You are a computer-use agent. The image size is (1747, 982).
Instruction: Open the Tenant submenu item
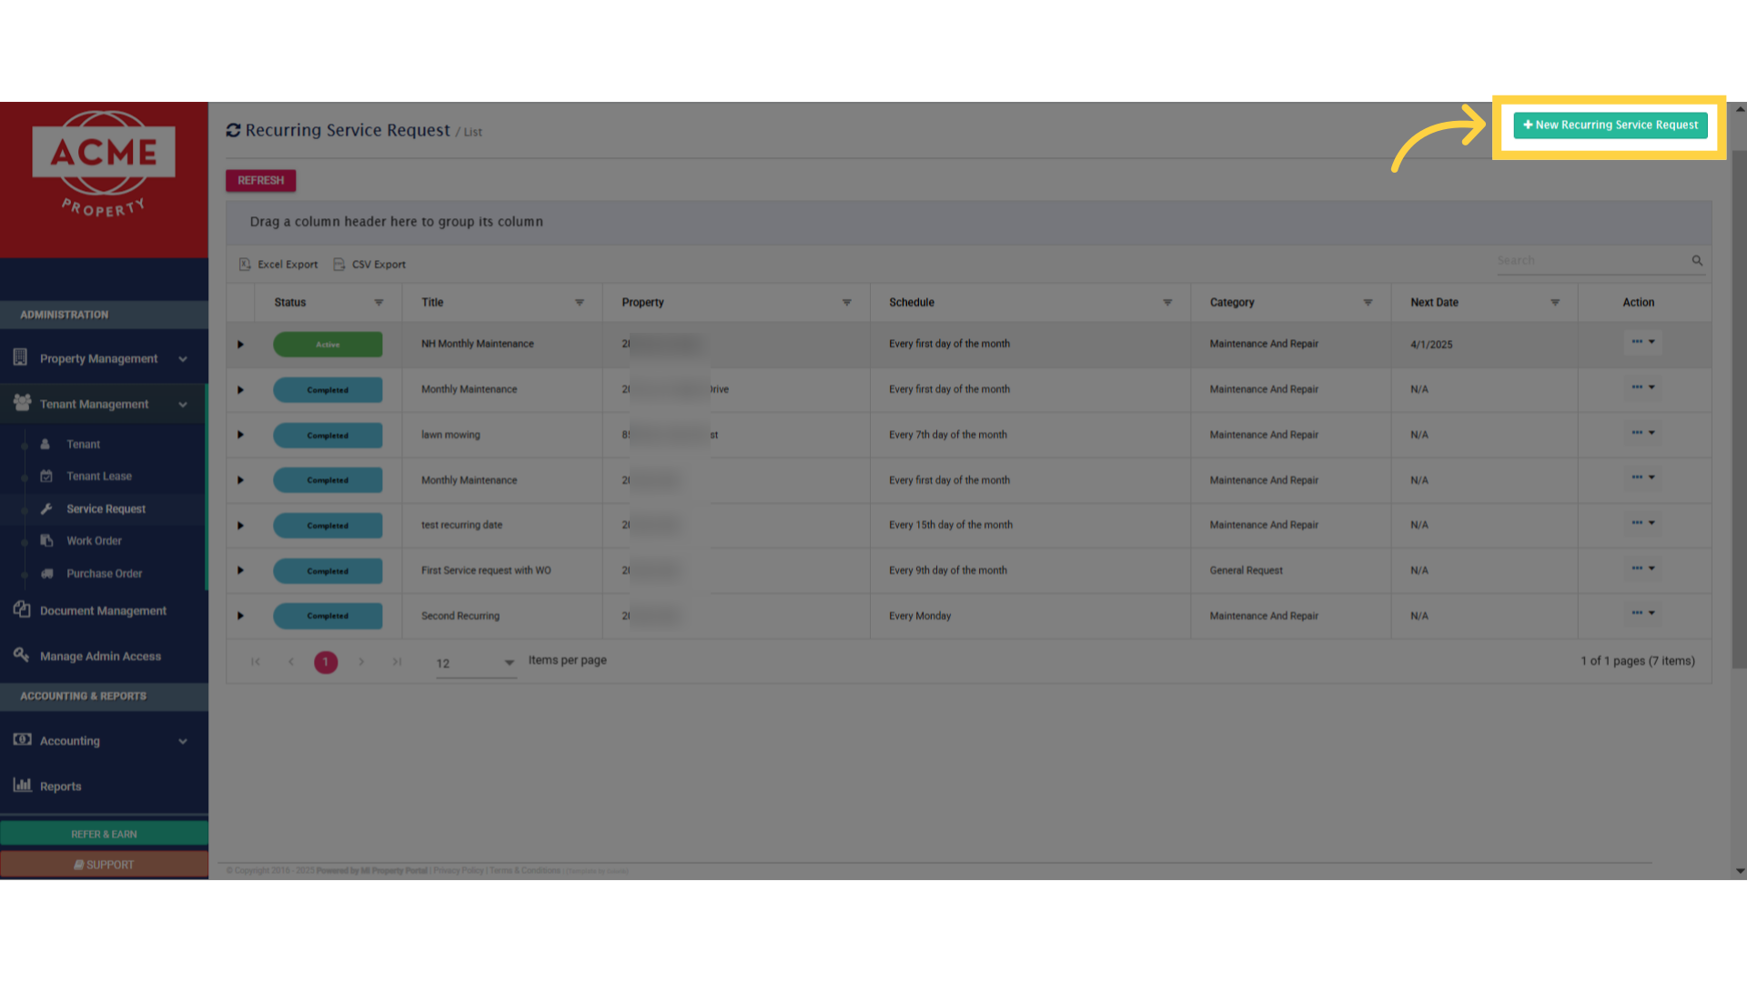click(x=83, y=445)
